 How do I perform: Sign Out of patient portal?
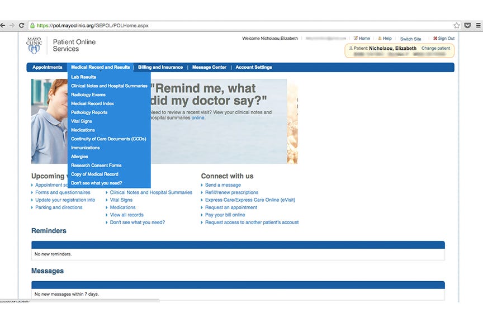coord(444,38)
